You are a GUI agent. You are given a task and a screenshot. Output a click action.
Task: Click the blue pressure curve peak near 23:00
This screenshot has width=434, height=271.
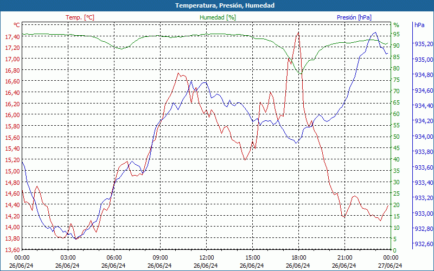(x=375, y=33)
